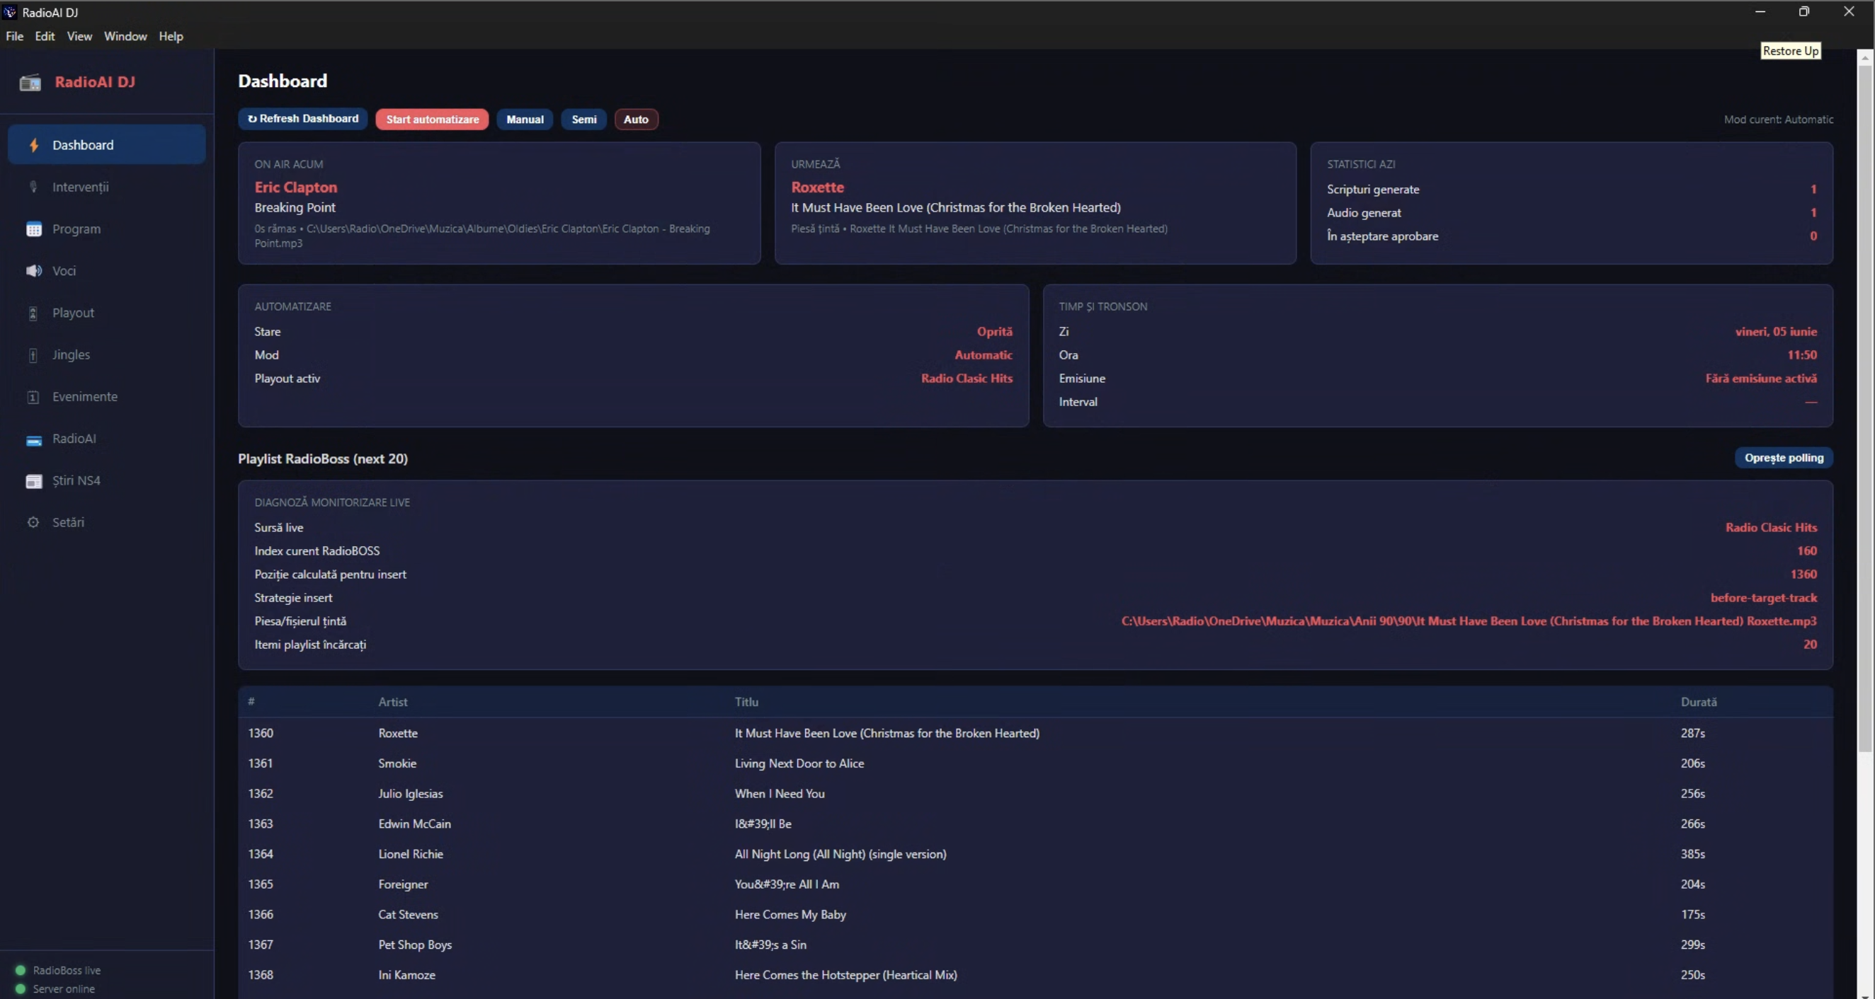The image size is (1875, 999).
Task: Open the Setări section
Action: [x=107, y=523]
